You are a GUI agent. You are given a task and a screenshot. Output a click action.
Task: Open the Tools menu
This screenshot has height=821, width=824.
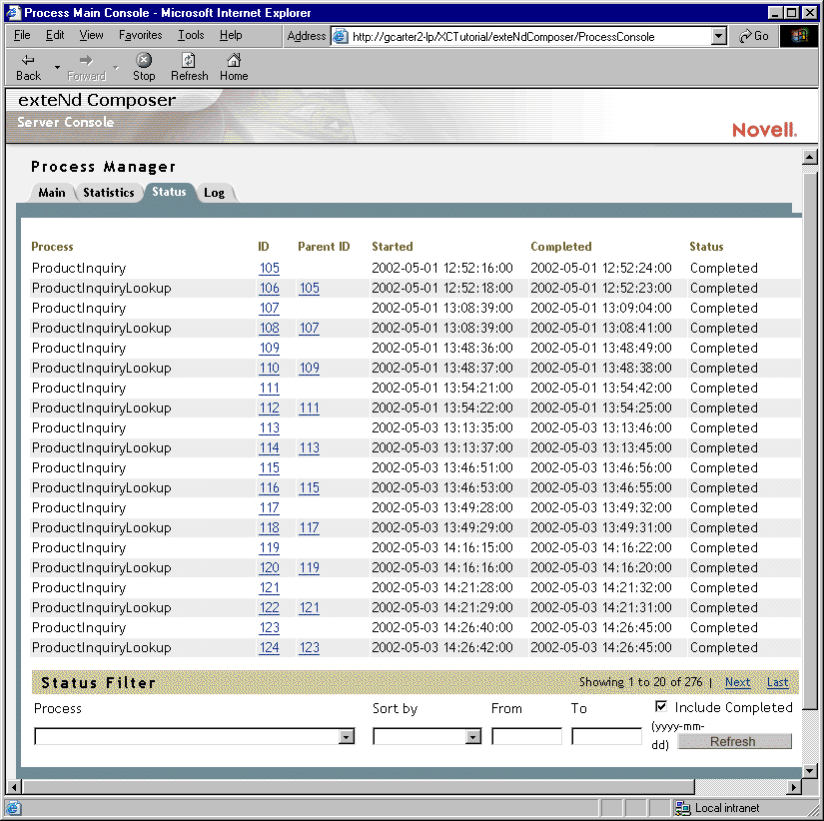click(x=191, y=35)
